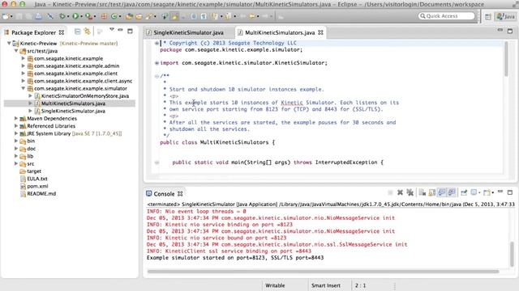
Task: Toggle Show Console on Standard Error
Action: 452,192
